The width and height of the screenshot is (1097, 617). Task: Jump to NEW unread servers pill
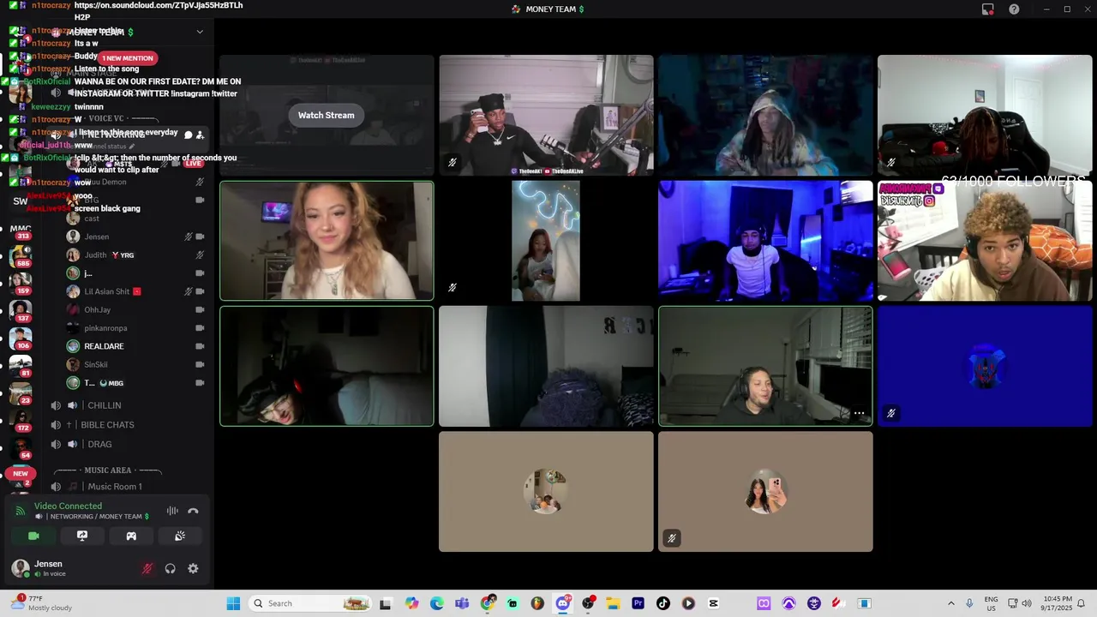[21, 473]
